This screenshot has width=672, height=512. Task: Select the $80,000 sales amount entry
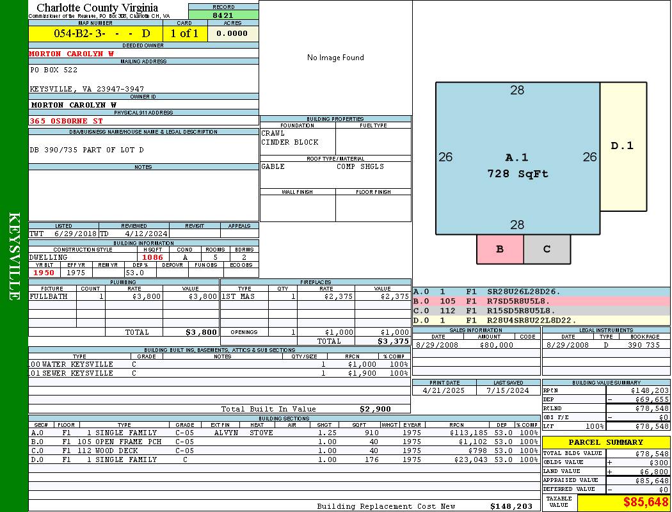click(496, 345)
